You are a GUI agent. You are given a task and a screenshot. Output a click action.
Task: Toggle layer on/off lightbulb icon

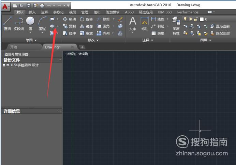coord(185,19)
